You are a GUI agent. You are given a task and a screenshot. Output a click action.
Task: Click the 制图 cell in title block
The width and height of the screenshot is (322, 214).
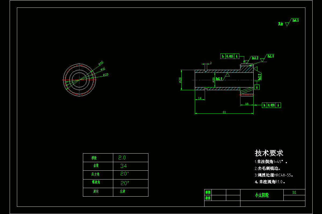click(x=208, y=192)
